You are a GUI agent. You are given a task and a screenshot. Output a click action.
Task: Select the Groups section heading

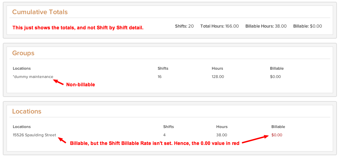click(23, 53)
